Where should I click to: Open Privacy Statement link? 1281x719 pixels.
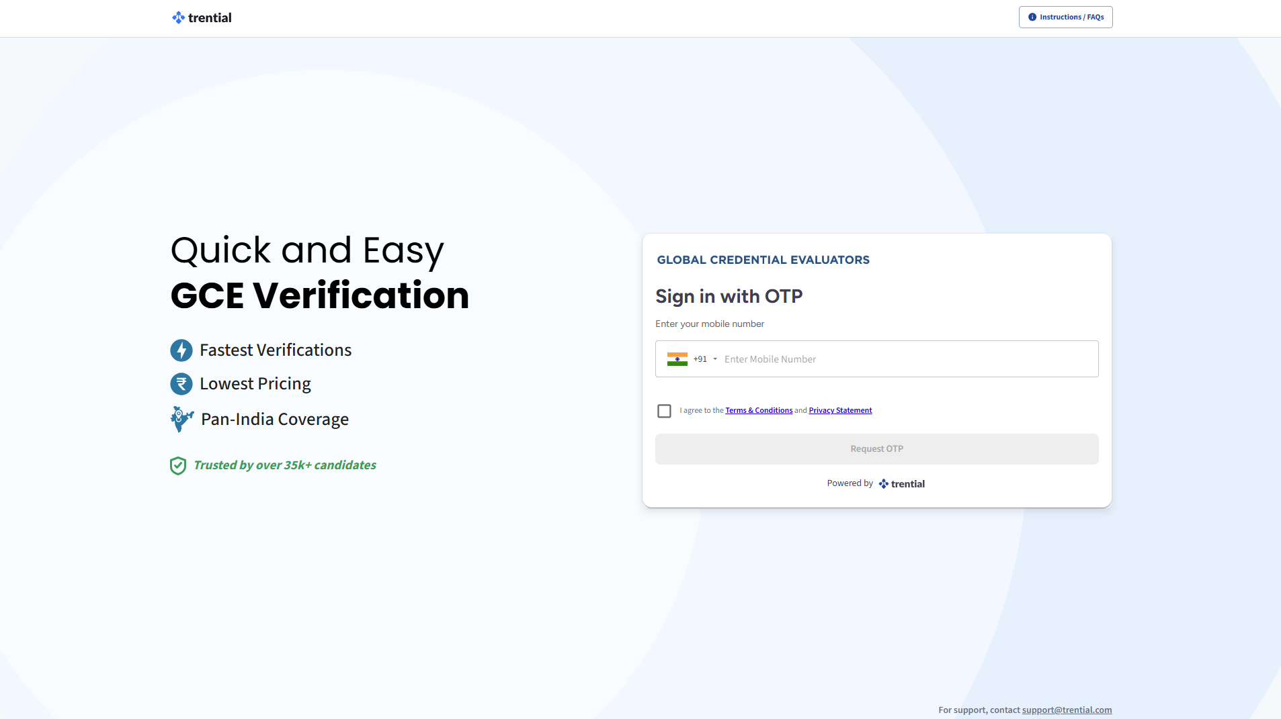pyautogui.click(x=840, y=410)
